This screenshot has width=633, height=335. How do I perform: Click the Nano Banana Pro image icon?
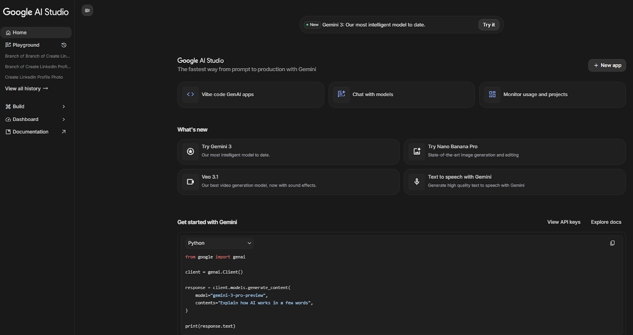pyautogui.click(x=417, y=151)
